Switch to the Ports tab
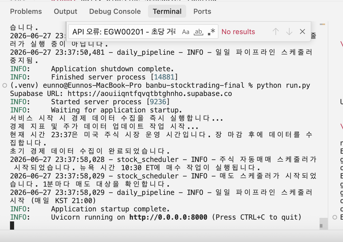Image resolution: width=343 pixels, height=242 pixels. tap(202, 11)
